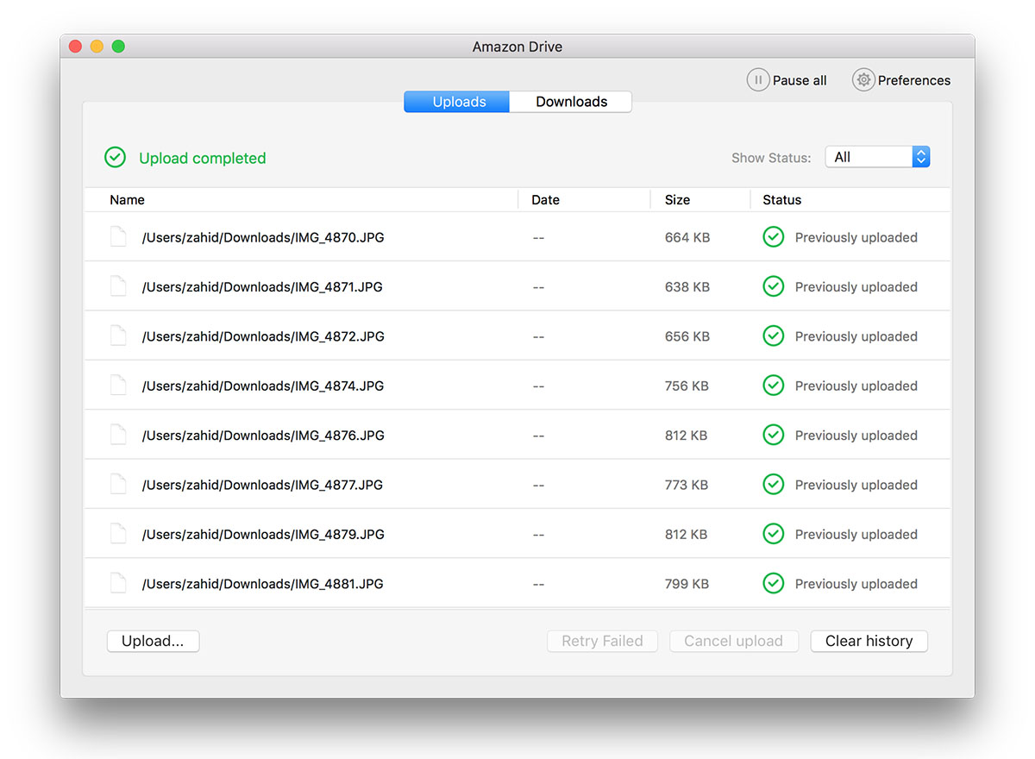The height and width of the screenshot is (759, 1035).
Task: Select /Users/zahid/Downloads/IMG_4876.JPG file name
Action: 263,436
